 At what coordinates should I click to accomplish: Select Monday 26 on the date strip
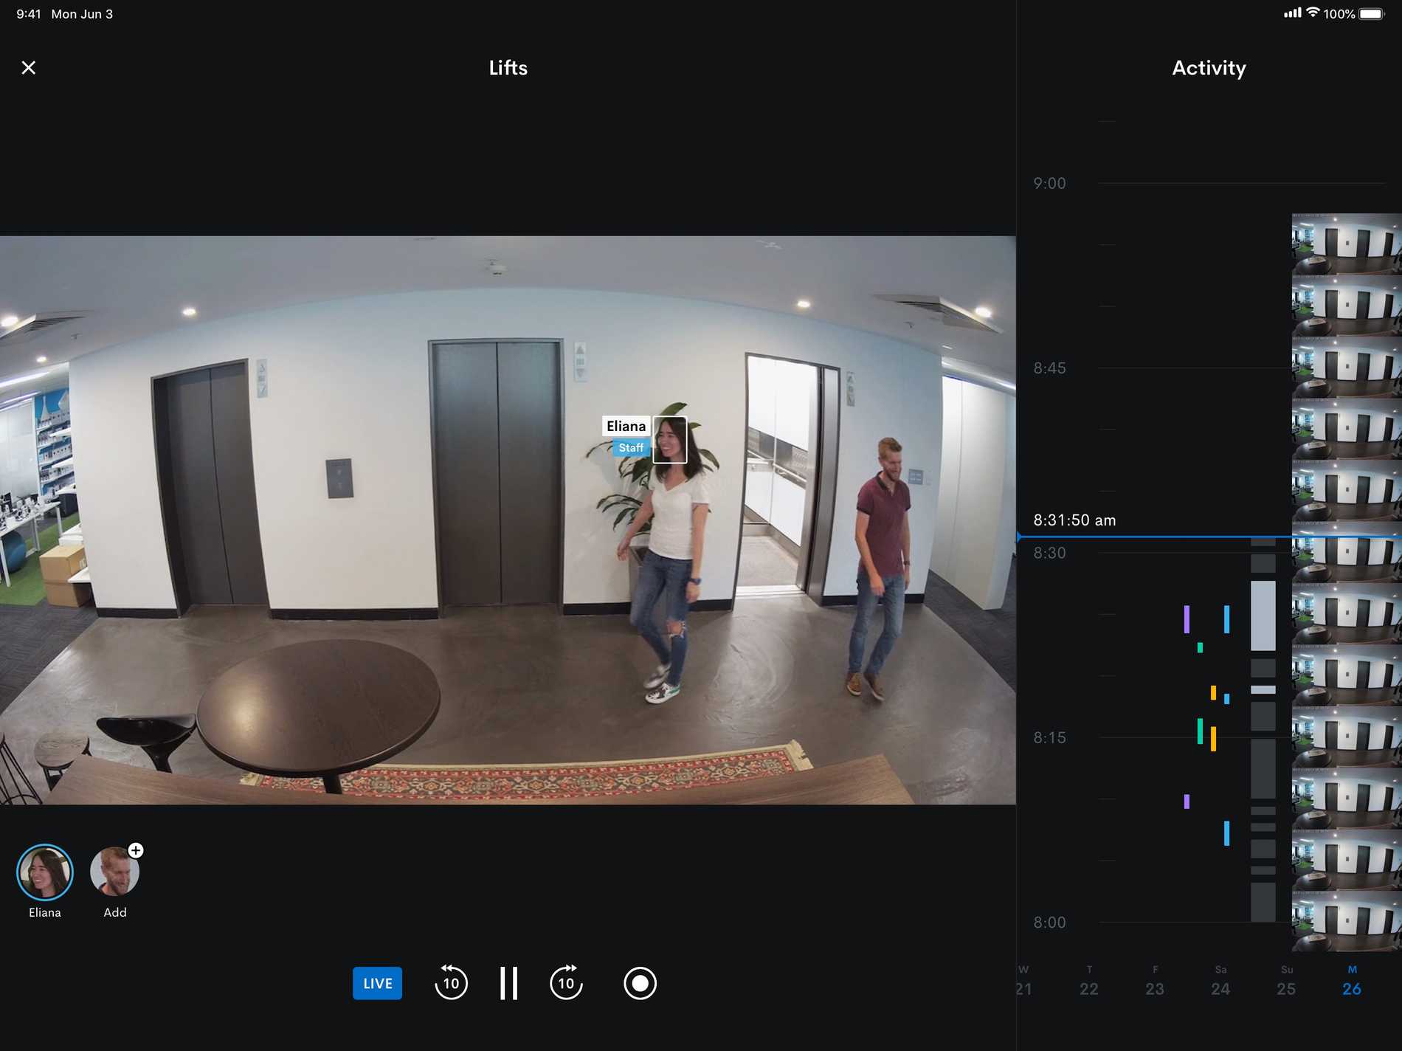(1352, 982)
